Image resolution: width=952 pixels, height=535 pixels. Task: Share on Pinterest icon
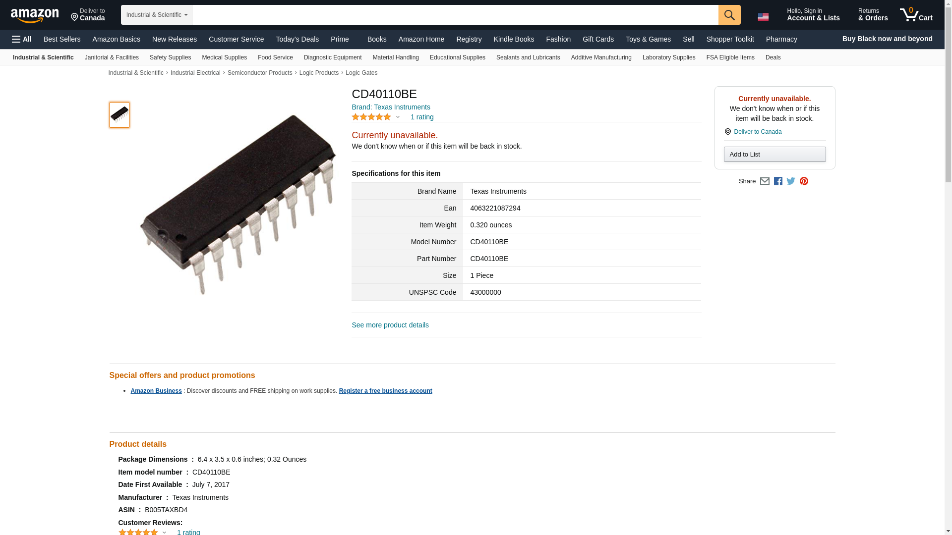coord(804,181)
